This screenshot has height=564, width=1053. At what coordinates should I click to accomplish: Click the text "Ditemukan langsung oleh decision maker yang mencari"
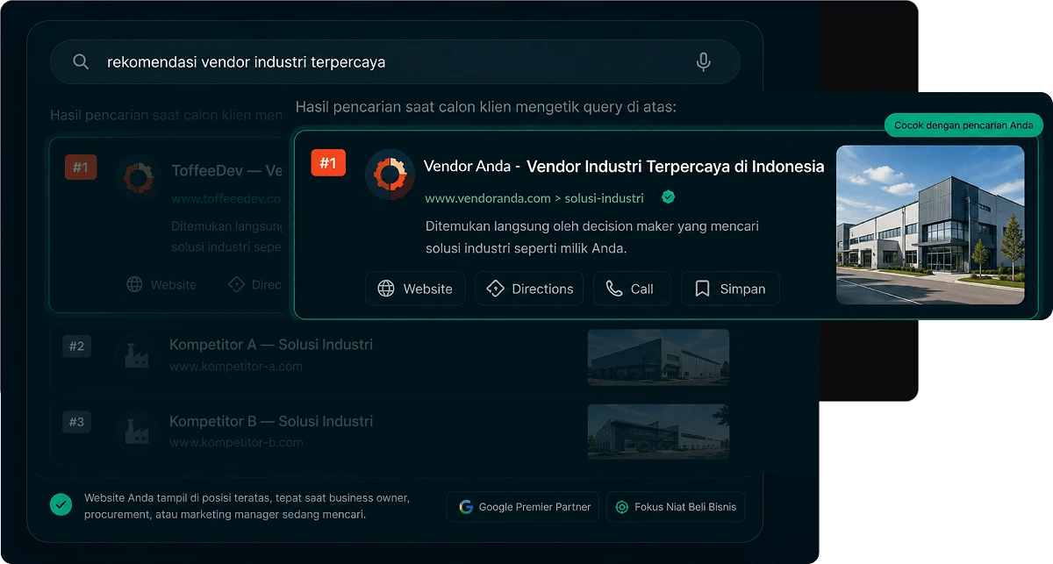592,226
